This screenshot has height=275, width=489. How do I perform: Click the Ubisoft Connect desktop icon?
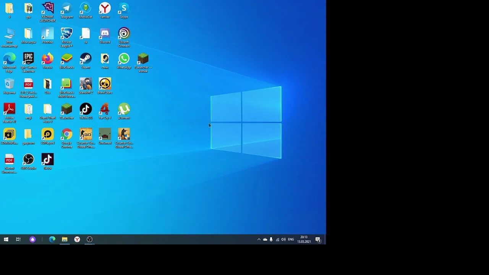click(x=124, y=37)
